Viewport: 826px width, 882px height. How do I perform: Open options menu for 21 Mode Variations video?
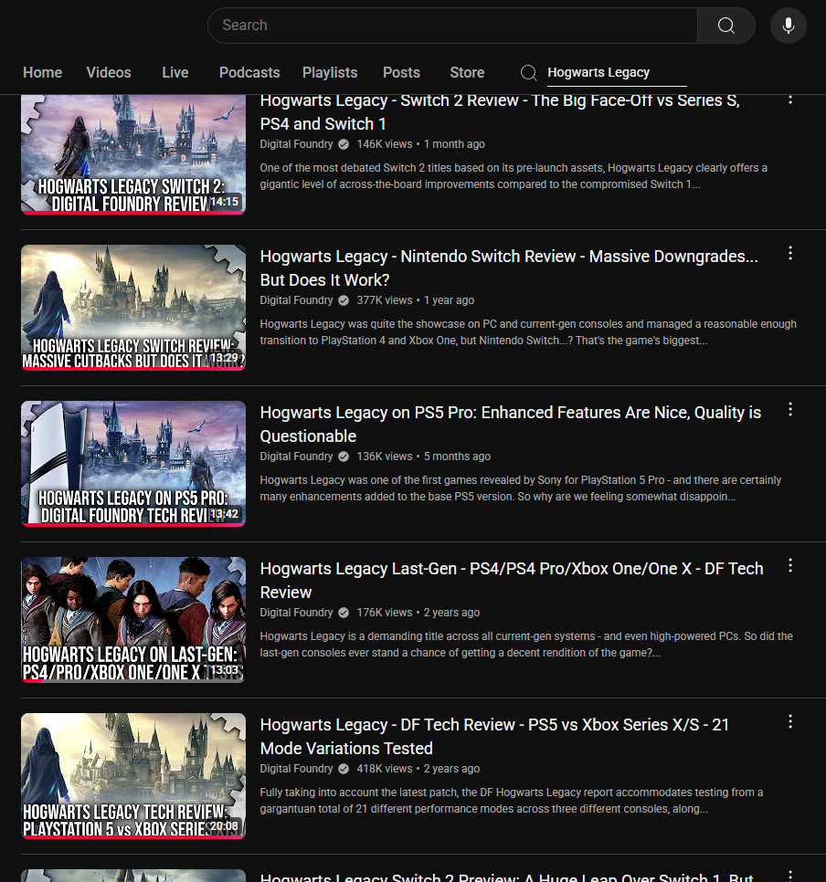click(790, 721)
